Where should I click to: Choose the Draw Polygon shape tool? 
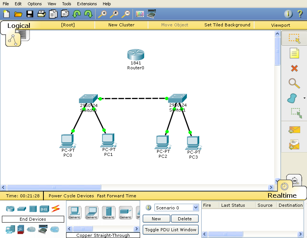click(292, 98)
